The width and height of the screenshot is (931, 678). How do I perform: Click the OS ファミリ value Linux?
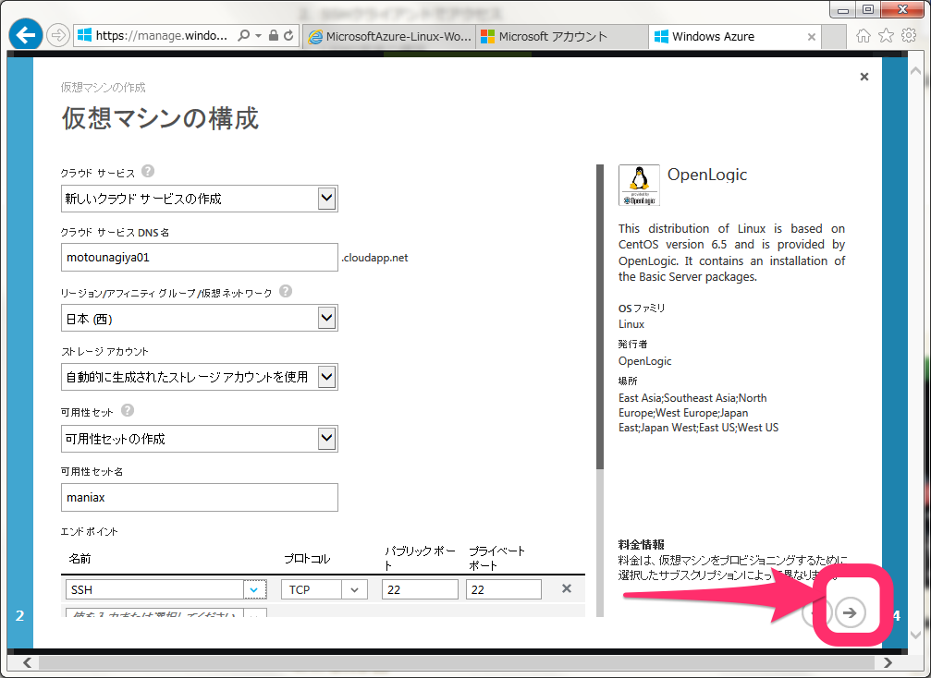[x=631, y=324]
